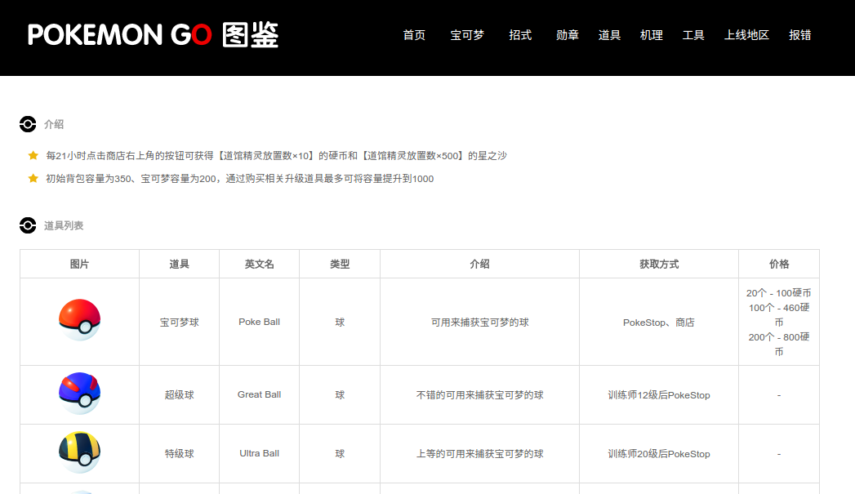The height and width of the screenshot is (494, 855).
Task: Click the red Poke Ball image
Action: tap(79, 320)
